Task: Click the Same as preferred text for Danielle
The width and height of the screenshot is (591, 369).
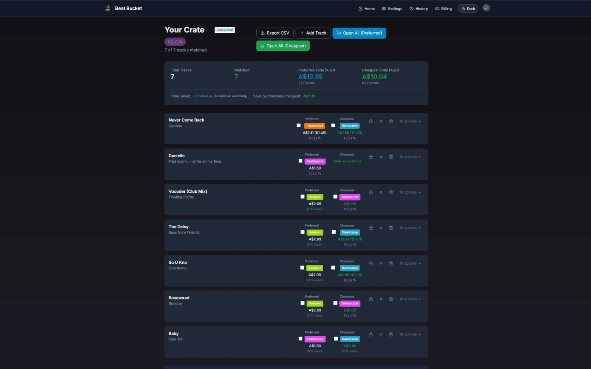Action: (x=347, y=161)
